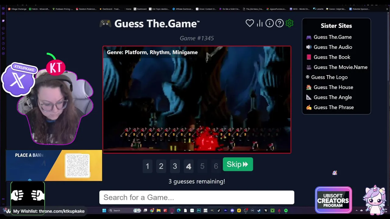The width and height of the screenshot is (390, 219).
Task: Open Microsoft Edge from taskbar
Action: tap(179, 210)
